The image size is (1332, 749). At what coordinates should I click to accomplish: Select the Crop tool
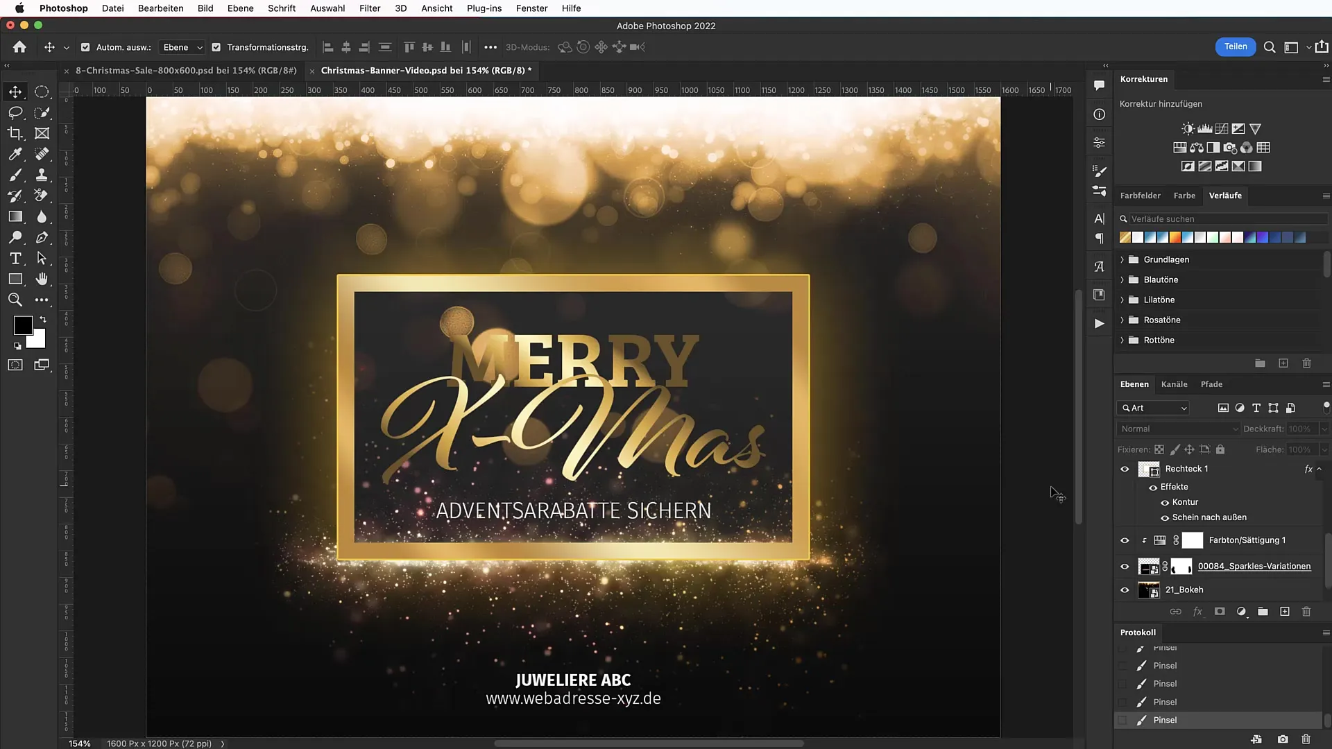click(15, 133)
